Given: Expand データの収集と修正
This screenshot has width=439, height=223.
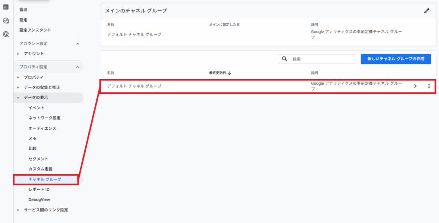Looking at the screenshot, I should click(18, 87).
